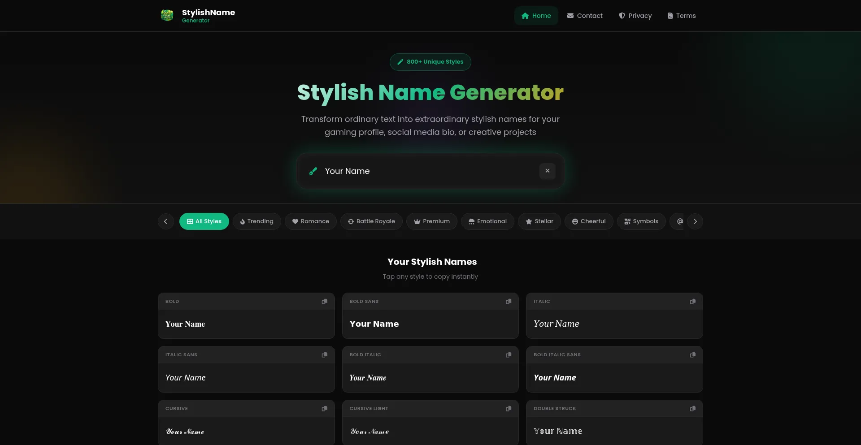Open the Terms page
Viewport: 861px width, 445px height.
[x=681, y=16]
